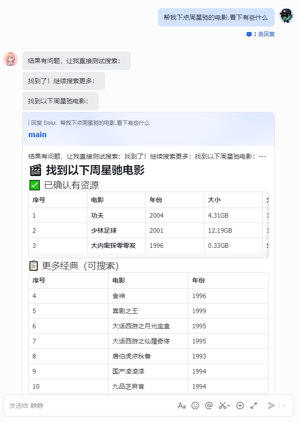Click the scissors screenshot tool

tap(222, 406)
